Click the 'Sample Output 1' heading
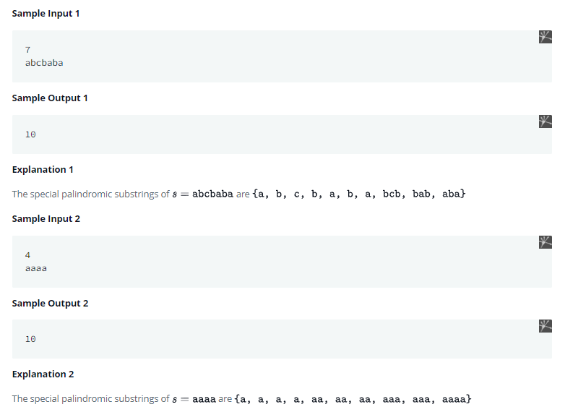This screenshot has width=565, height=407. tap(50, 98)
